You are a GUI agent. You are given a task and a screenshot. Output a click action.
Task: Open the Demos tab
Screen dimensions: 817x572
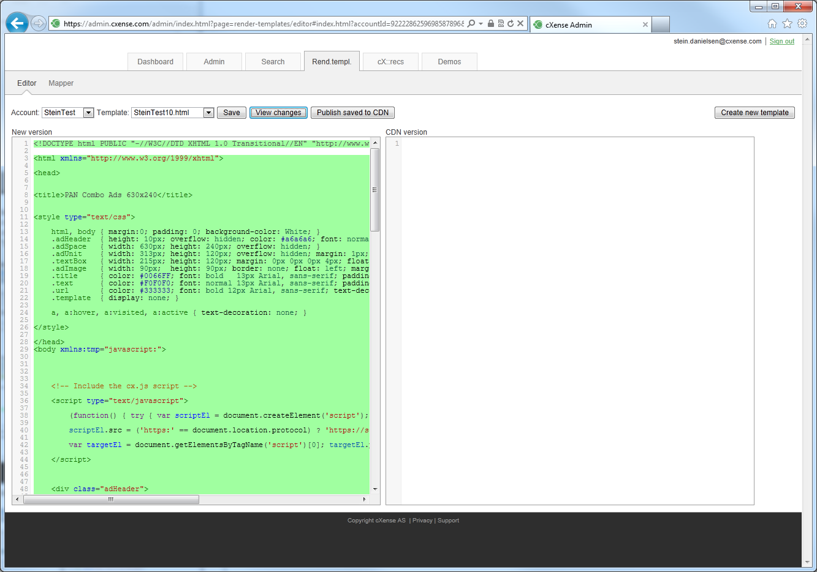pyautogui.click(x=449, y=62)
